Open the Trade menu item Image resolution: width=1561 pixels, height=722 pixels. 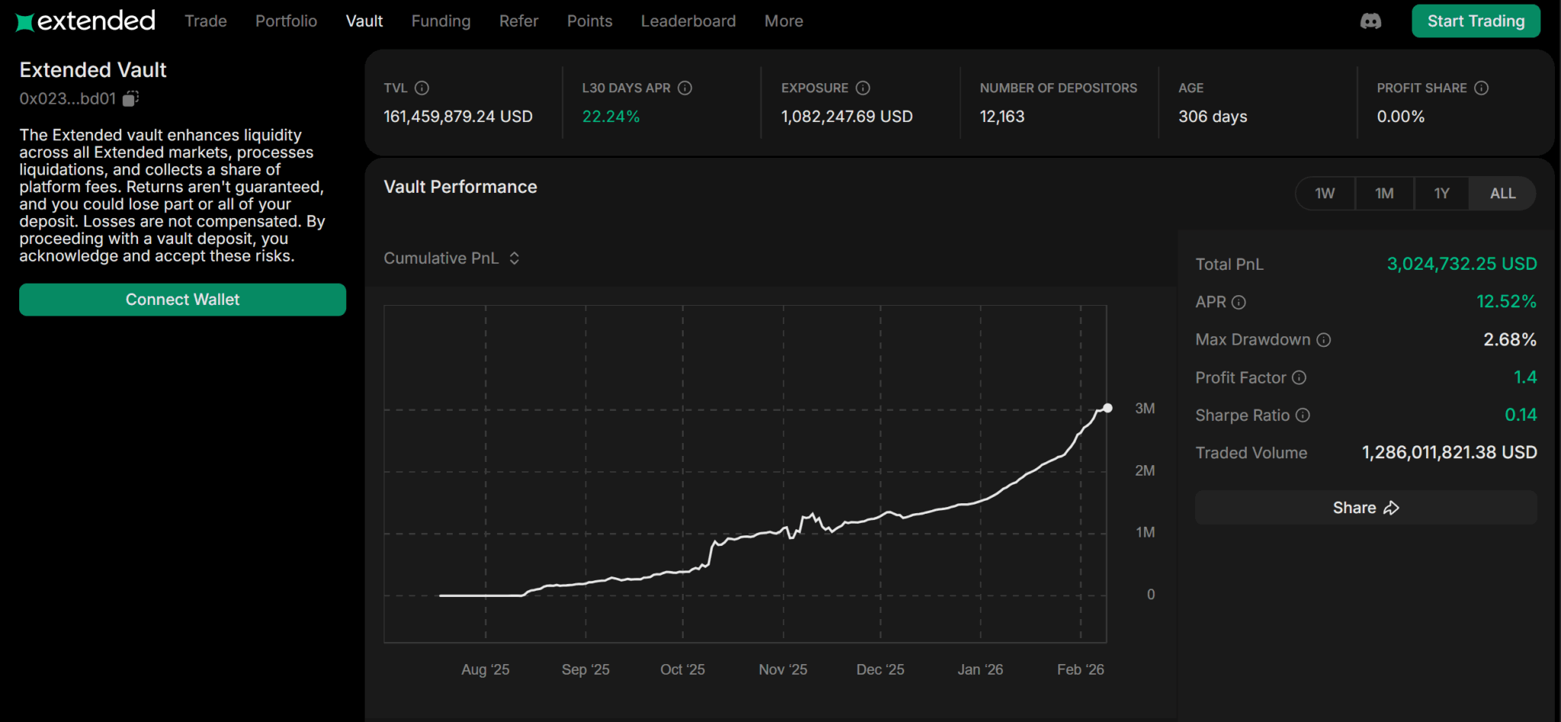click(206, 21)
